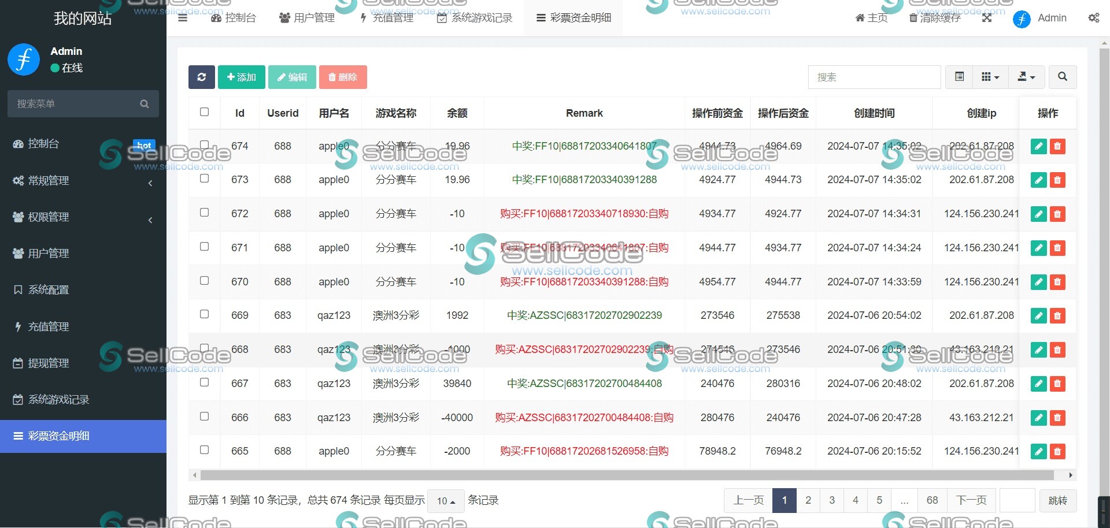This screenshot has width=1110, height=528.
Task: Click the hamburger sidebar toggle icon
Action: (x=183, y=18)
